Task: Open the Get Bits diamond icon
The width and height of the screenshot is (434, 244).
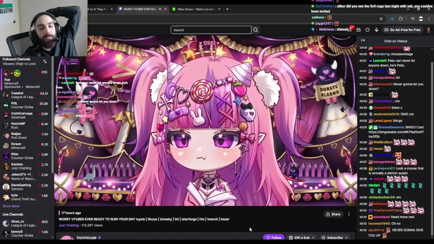Action: [376, 30]
